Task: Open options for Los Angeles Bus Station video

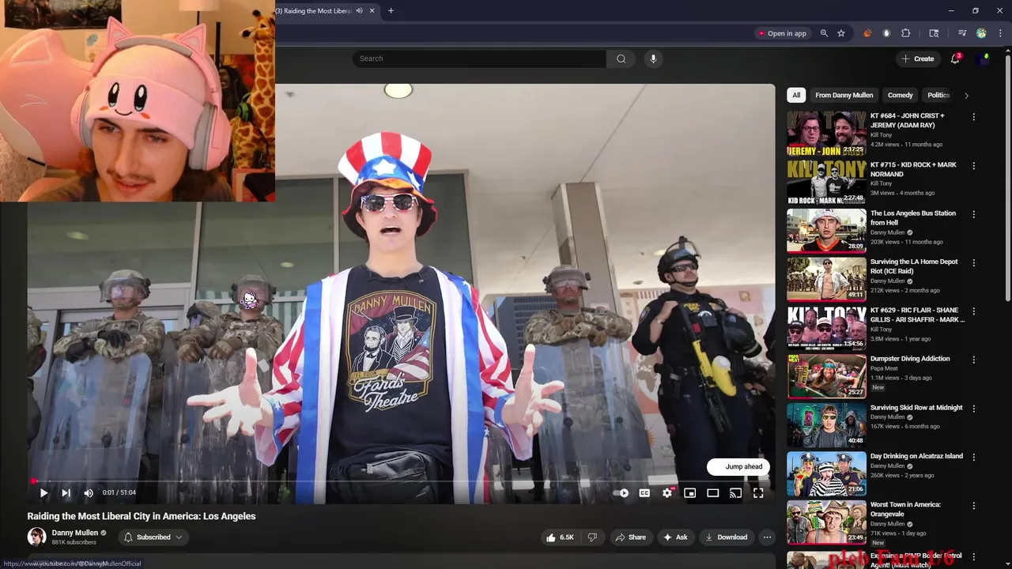Action: click(973, 214)
